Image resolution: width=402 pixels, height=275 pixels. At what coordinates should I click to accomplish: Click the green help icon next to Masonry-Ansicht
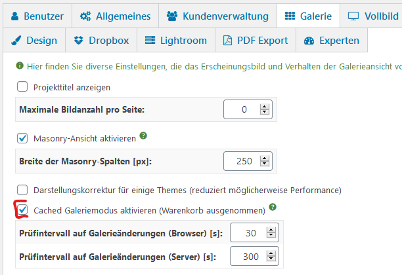(x=143, y=137)
